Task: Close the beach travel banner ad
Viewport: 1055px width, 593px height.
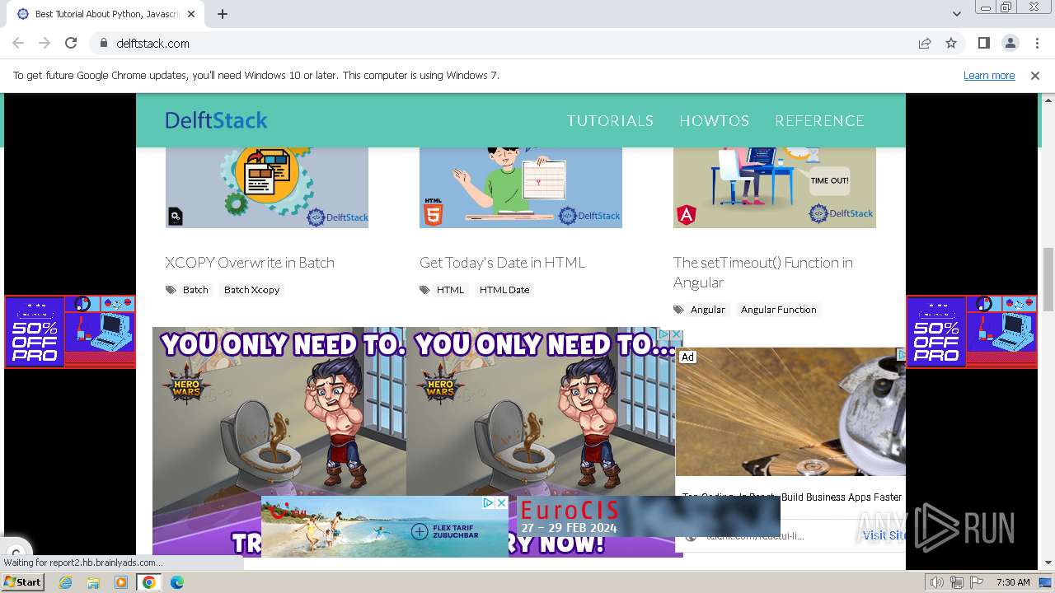Action: pyautogui.click(x=501, y=502)
